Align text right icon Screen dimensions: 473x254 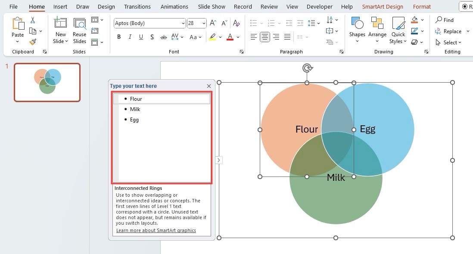pos(276,37)
